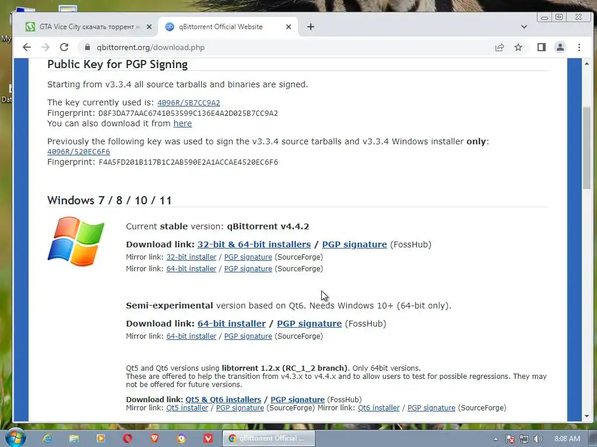
Task: Open the PGP signature for Qt6 installer
Action: coord(431,408)
